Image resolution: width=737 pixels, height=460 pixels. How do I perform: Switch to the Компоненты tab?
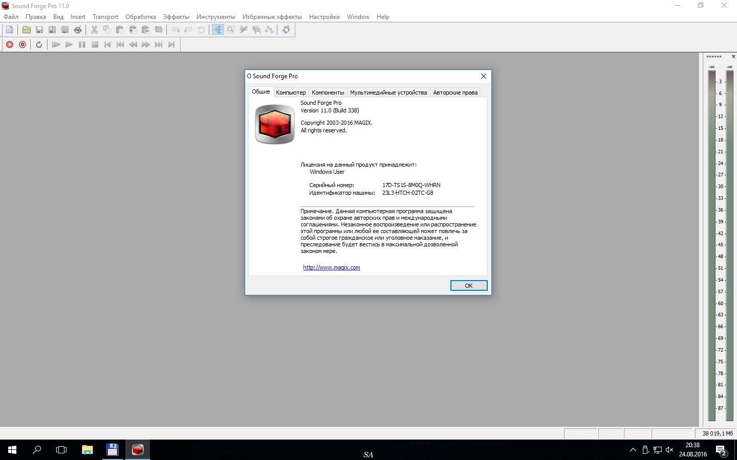pos(328,93)
